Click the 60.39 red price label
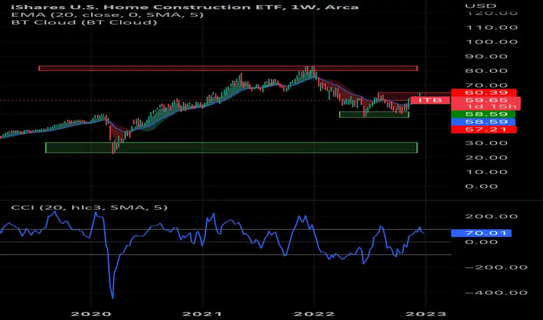This screenshot has width=543, height=320. click(x=484, y=93)
